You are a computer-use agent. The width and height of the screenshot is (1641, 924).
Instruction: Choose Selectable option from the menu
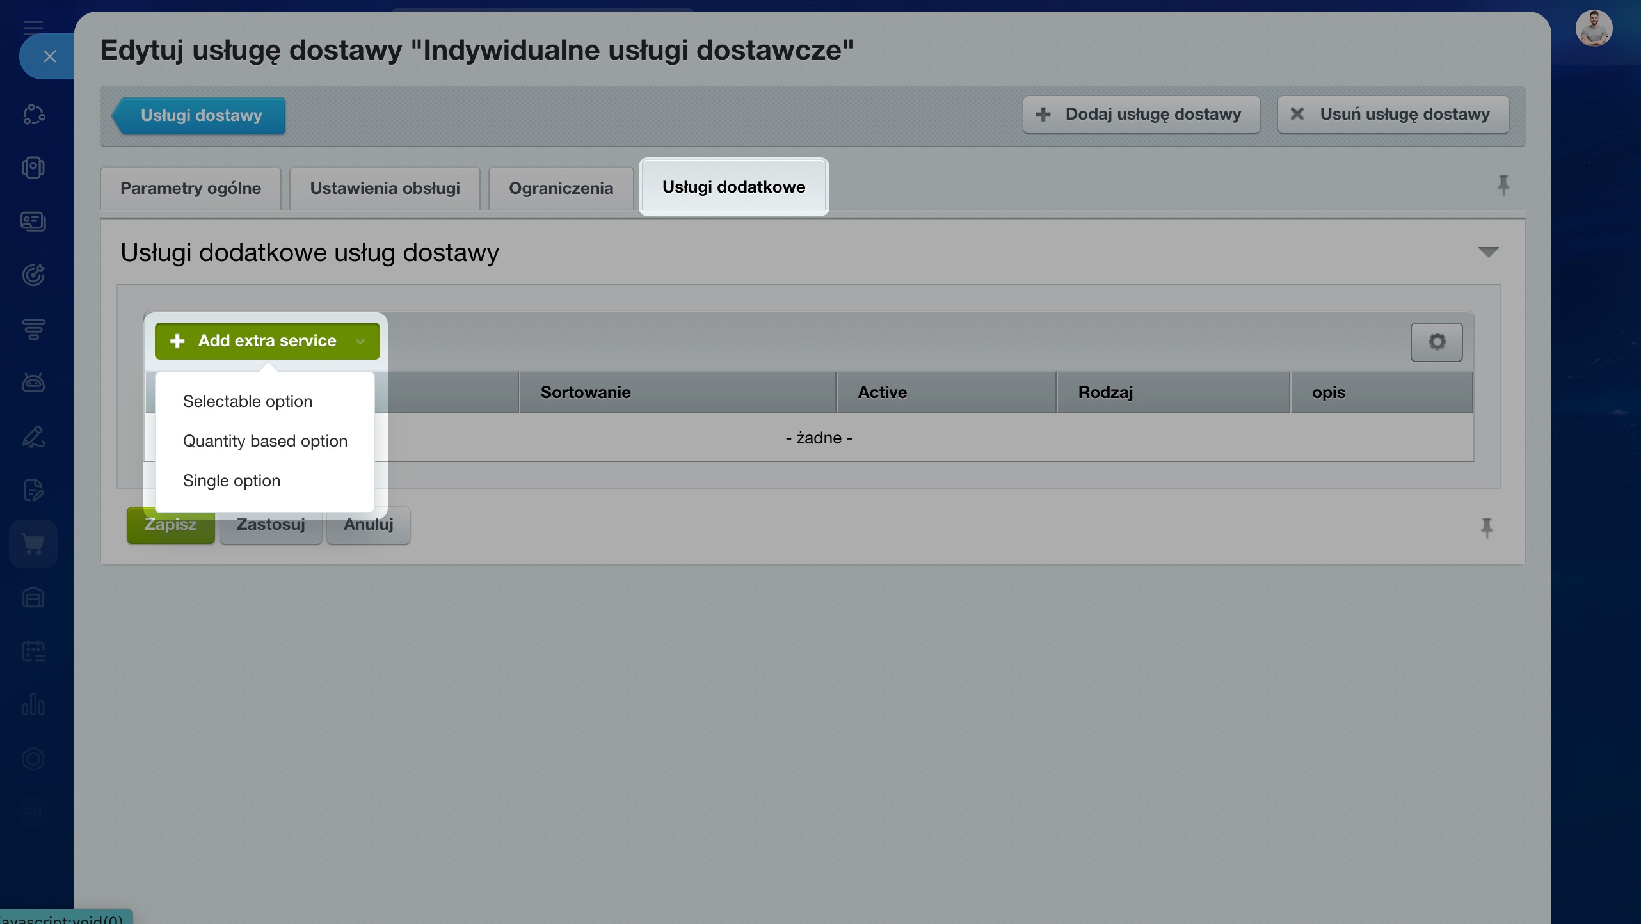coord(248,401)
